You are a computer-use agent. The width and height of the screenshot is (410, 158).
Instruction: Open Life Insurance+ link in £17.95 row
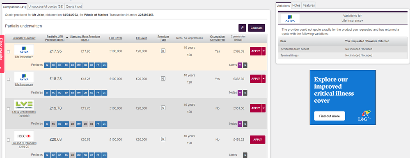(24, 57)
